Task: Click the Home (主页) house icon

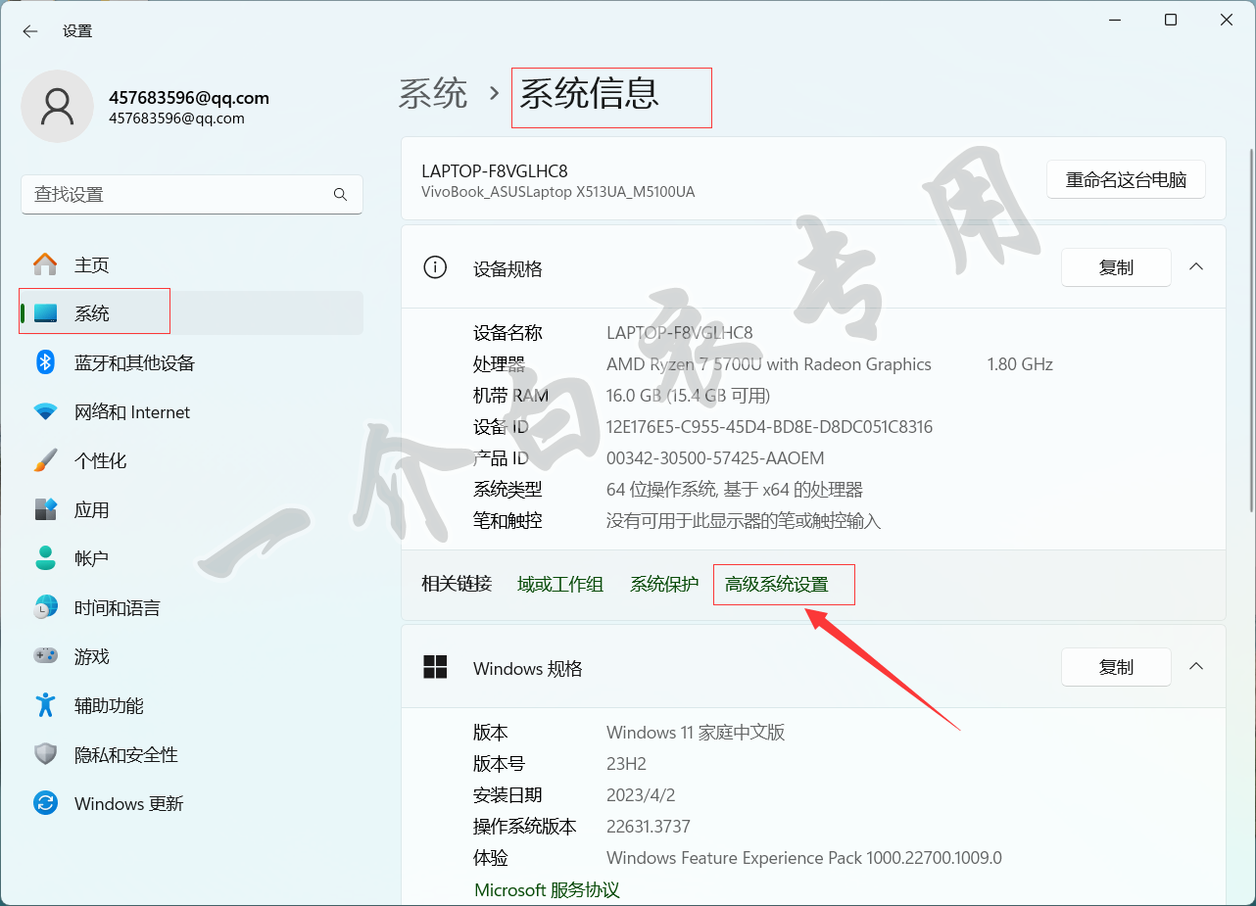Action: click(x=45, y=264)
